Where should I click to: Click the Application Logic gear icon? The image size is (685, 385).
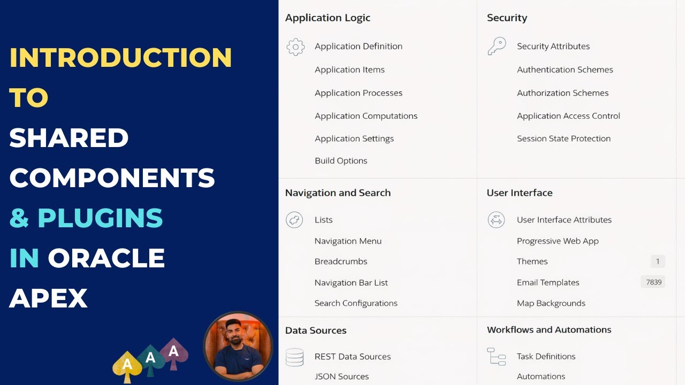pyautogui.click(x=295, y=47)
